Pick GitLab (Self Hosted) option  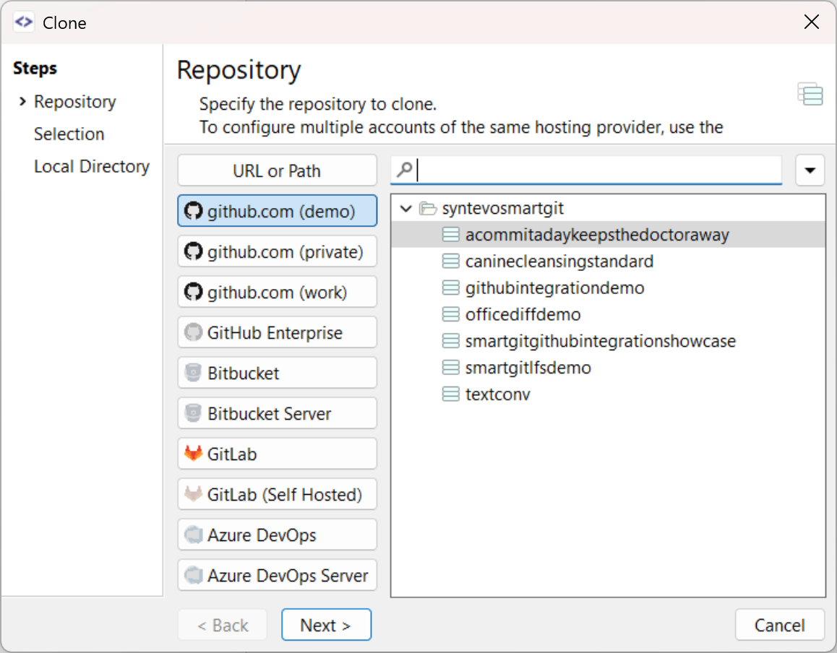click(x=277, y=494)
